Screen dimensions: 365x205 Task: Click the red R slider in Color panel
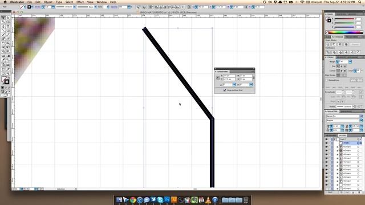point(344,19)
